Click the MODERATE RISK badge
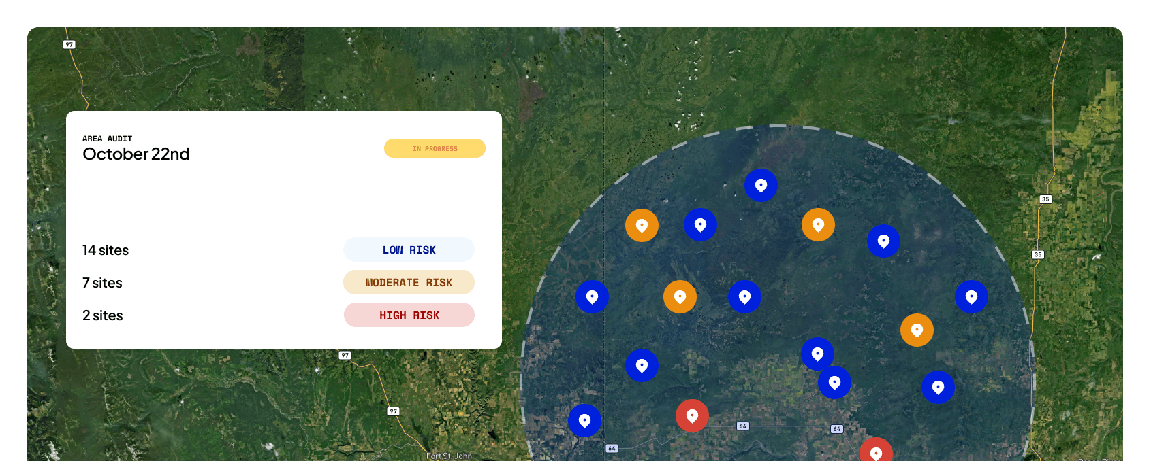The height and width of the screenshot is (461, 1151). (x=409, y=282)
